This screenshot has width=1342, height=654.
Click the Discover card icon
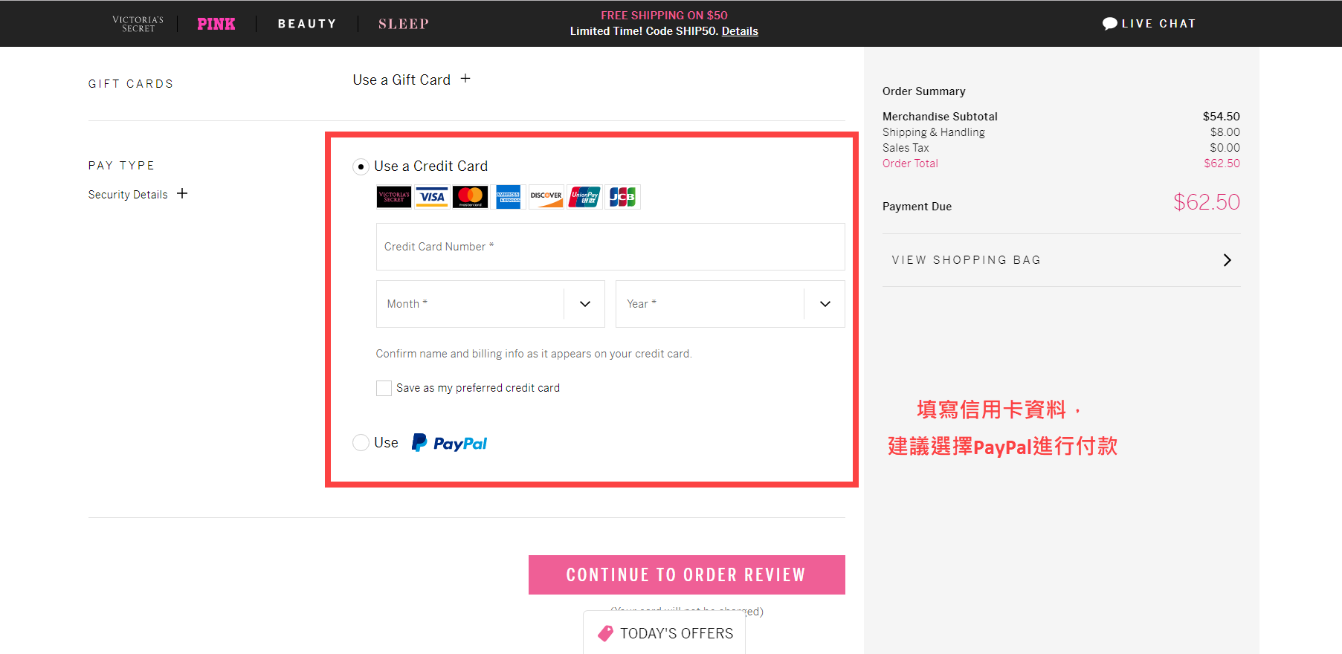click(x=546, y=197)
